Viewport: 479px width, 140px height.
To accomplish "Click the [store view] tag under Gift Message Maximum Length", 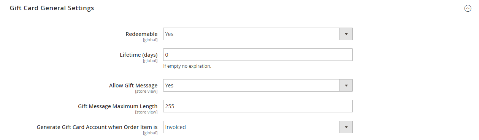I will (x=146, y=112).
